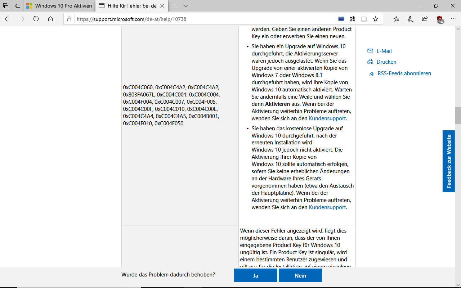The image size is (461, 288).
Task: Answer Nein to problem solved question
Action: point(300,275)
